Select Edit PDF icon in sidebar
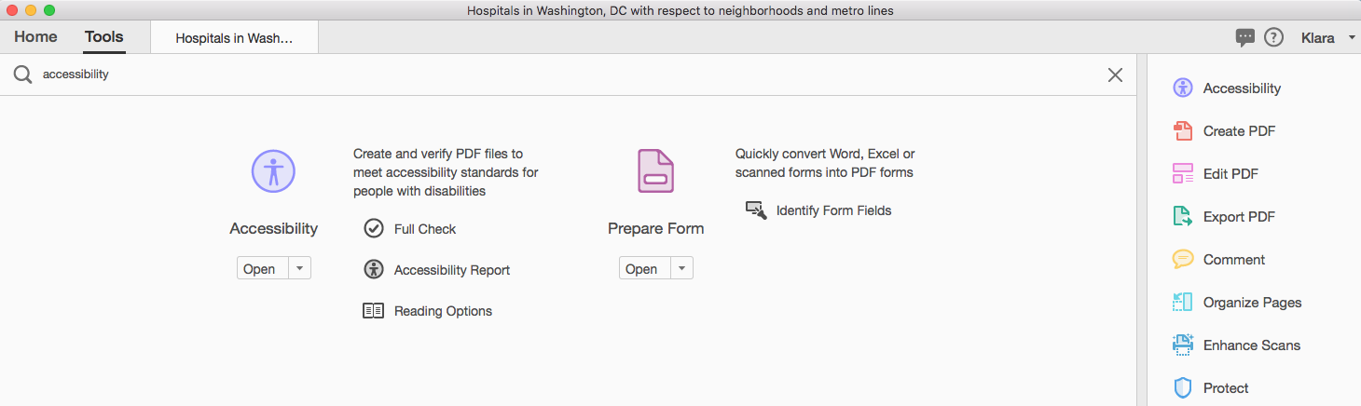 1183,174
